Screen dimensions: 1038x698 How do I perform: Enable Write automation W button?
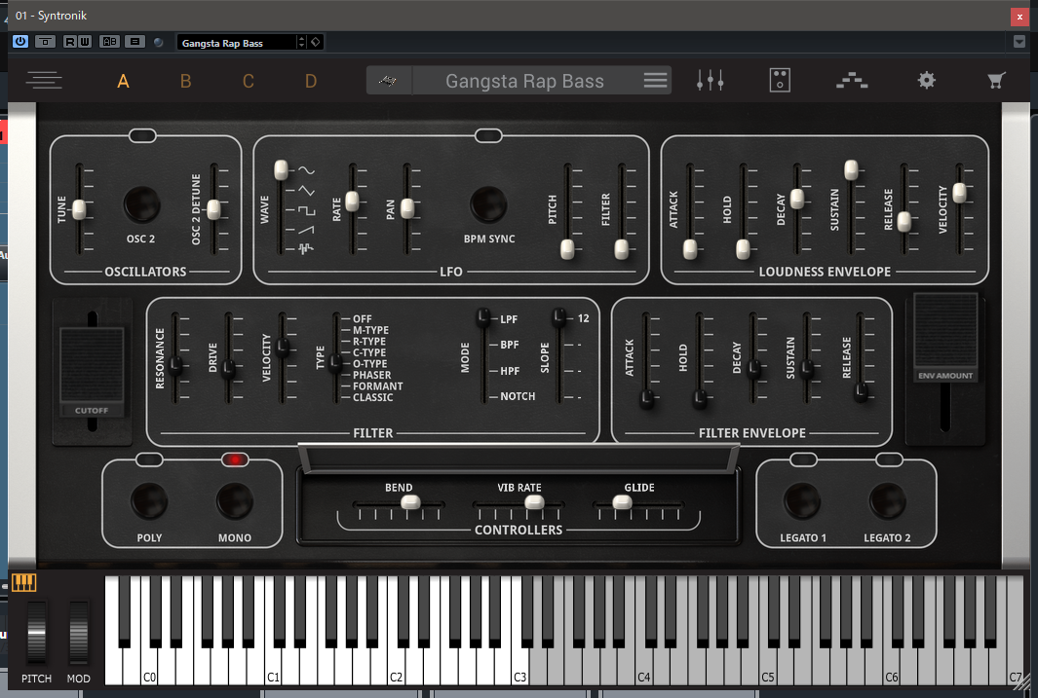click(x=85, y=42)
